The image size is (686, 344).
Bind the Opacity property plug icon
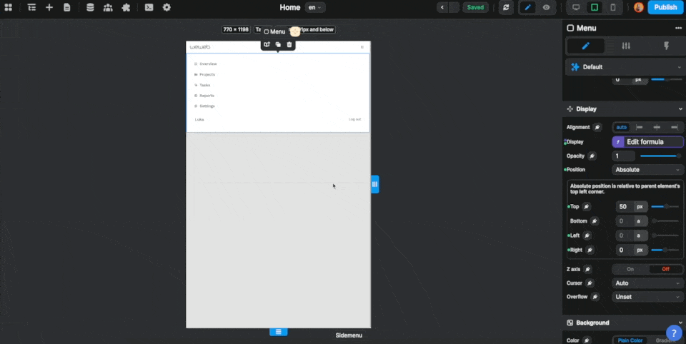pos(592,156)
